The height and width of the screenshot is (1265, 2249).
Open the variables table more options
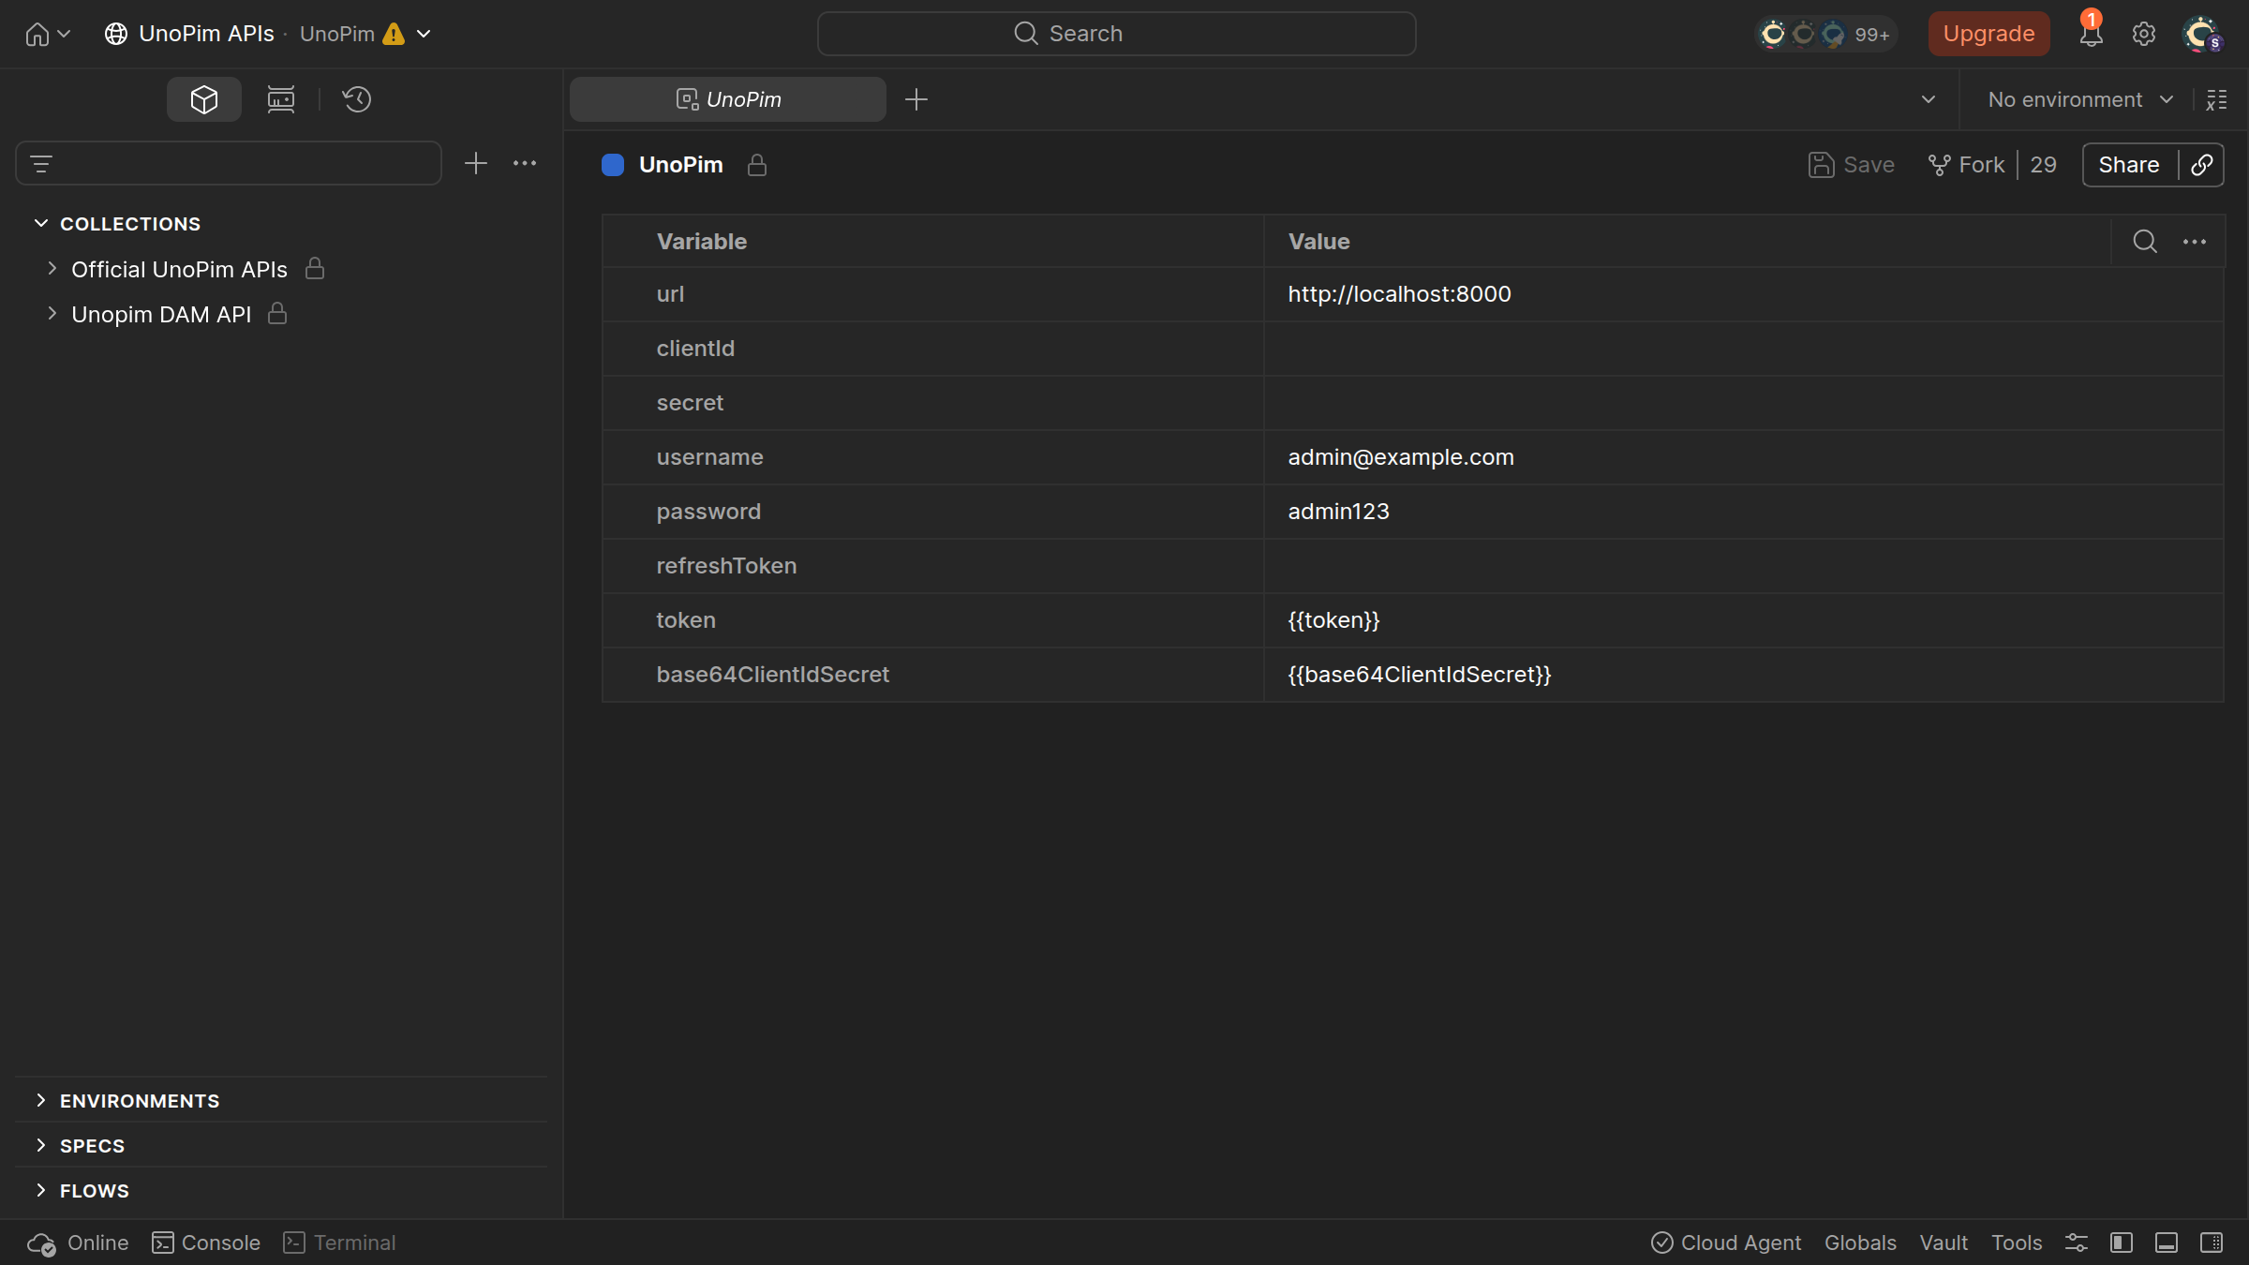point(2195,242)
